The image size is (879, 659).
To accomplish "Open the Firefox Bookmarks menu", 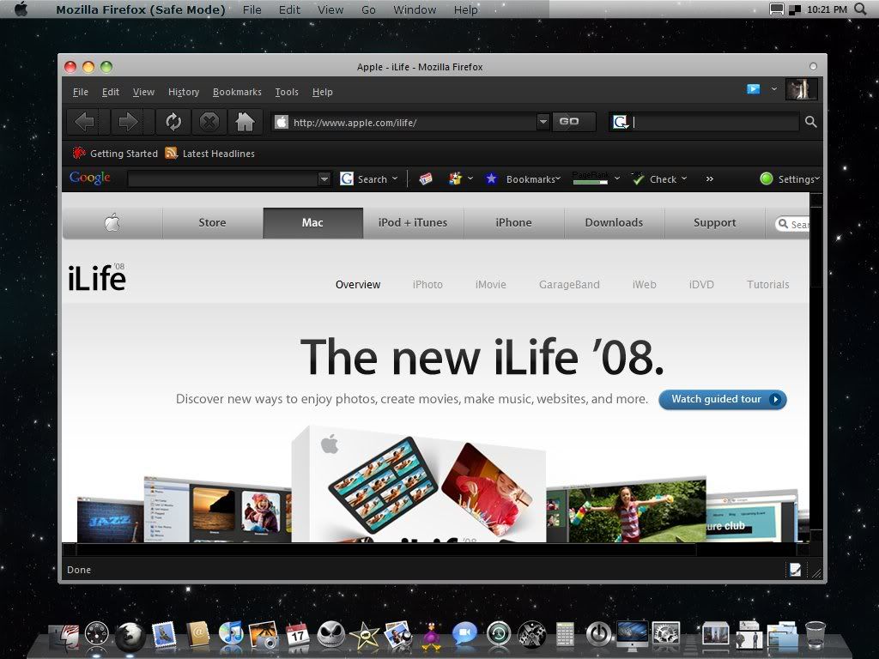I will pyautogui.click(x=237, y=92).
